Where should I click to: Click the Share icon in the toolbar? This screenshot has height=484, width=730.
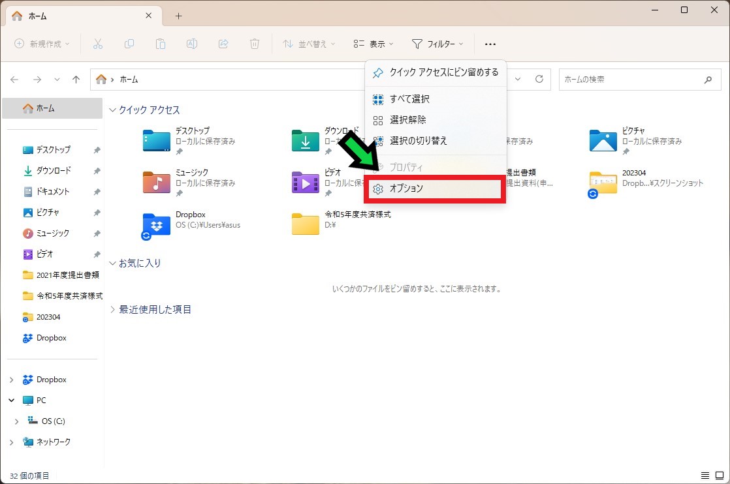[x=223, y=44]
